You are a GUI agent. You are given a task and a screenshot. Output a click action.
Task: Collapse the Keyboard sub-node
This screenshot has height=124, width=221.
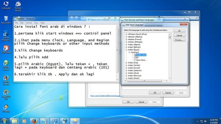click(x=129, y=52)
